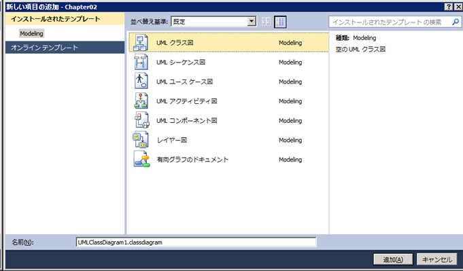Viewport: 463px width, 271px height.
Task: Select the UML クラス図 template icon
Action: 141,43
